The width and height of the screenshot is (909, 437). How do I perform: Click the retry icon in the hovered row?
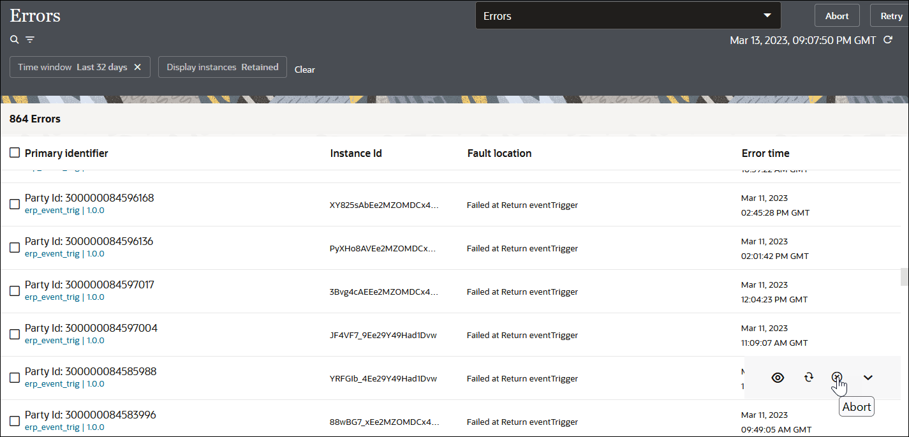(809, 377)
